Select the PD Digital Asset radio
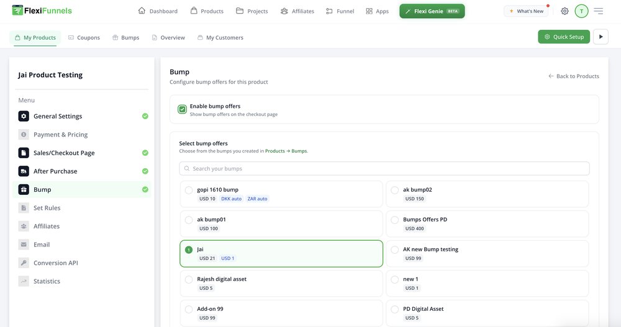 click(395, 309)
